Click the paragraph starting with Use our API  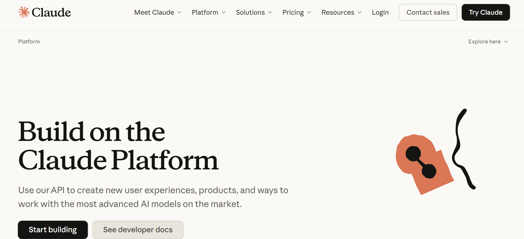153,197
